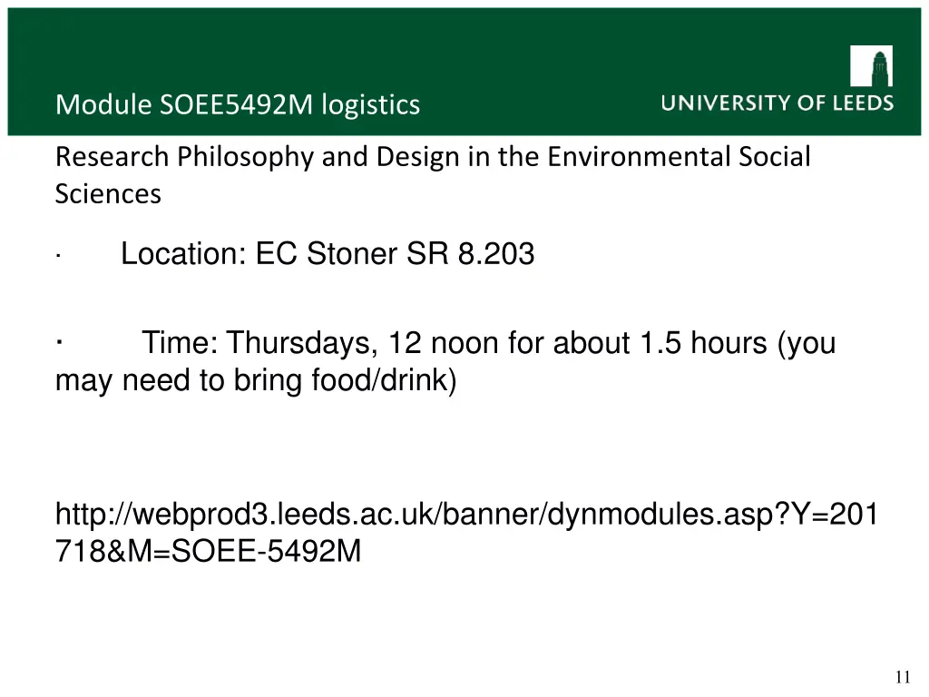Screen dimensions: 929x697
Task: Click the bullet before the Location line
Action: [58, 257]
